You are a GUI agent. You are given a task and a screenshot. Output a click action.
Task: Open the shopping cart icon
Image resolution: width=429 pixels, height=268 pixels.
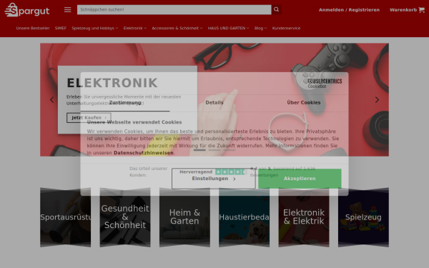(x=422, y=10)
